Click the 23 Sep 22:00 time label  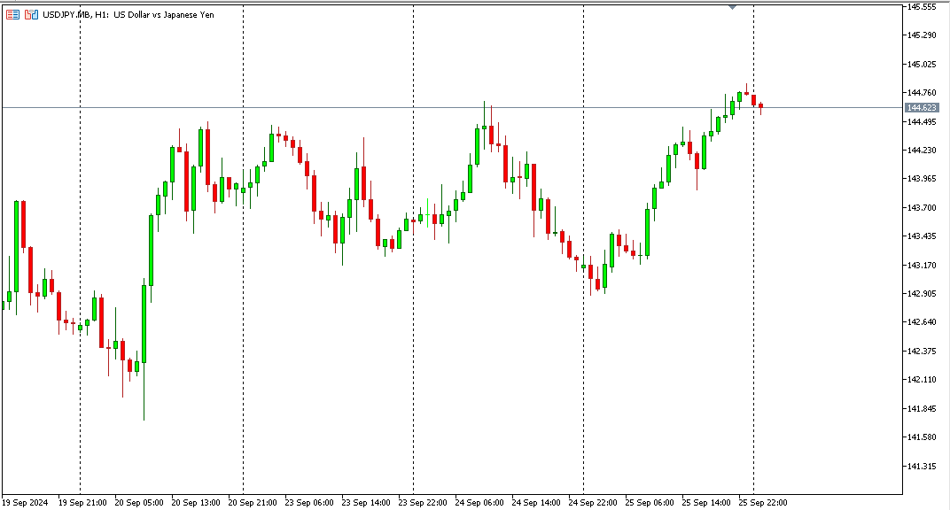click(423, 502)
